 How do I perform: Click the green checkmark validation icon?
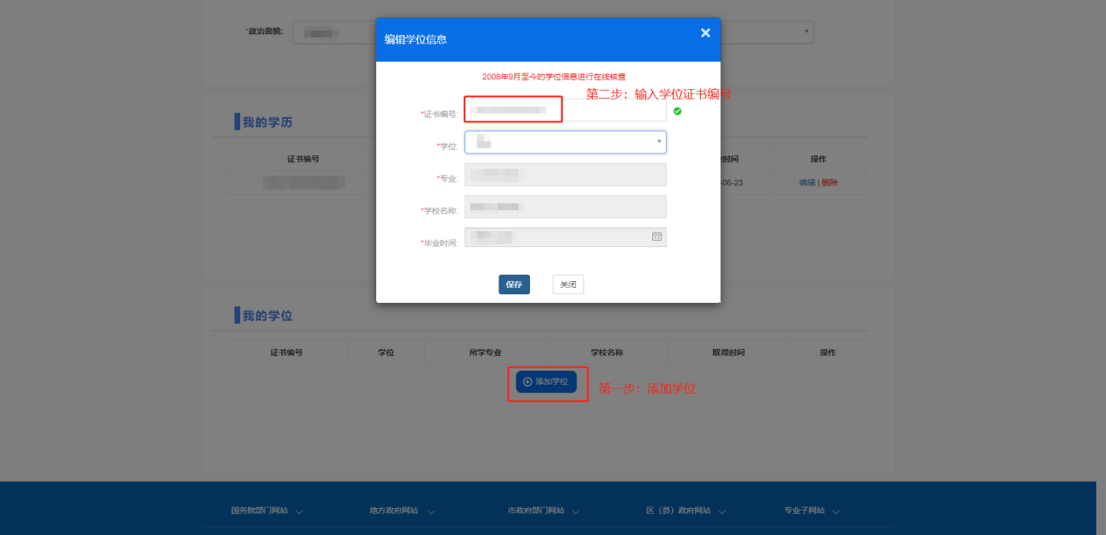click(677, 111)
